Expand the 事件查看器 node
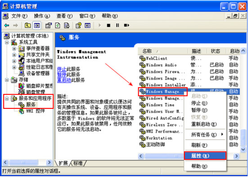This screenshot has height=177, width=248. 14,48
